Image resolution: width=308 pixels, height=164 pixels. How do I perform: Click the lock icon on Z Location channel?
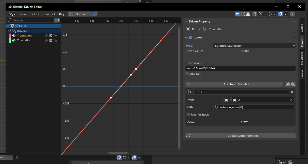tap(55, 41)
